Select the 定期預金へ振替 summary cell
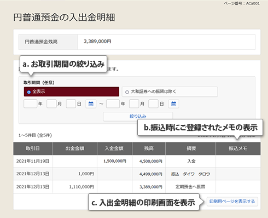 191,187
